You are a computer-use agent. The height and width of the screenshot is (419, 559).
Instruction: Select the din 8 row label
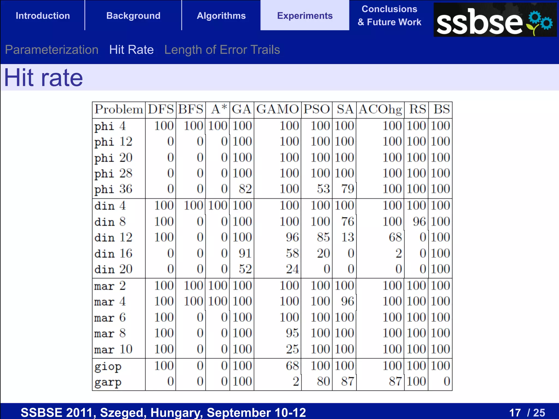pos(110,222)
